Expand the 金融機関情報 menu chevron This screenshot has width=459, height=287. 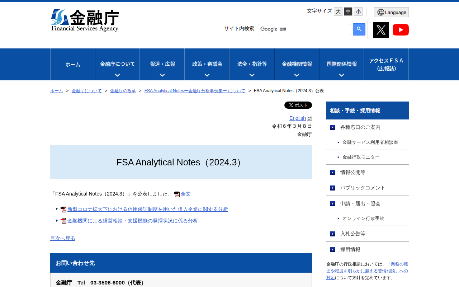point(297,75)
